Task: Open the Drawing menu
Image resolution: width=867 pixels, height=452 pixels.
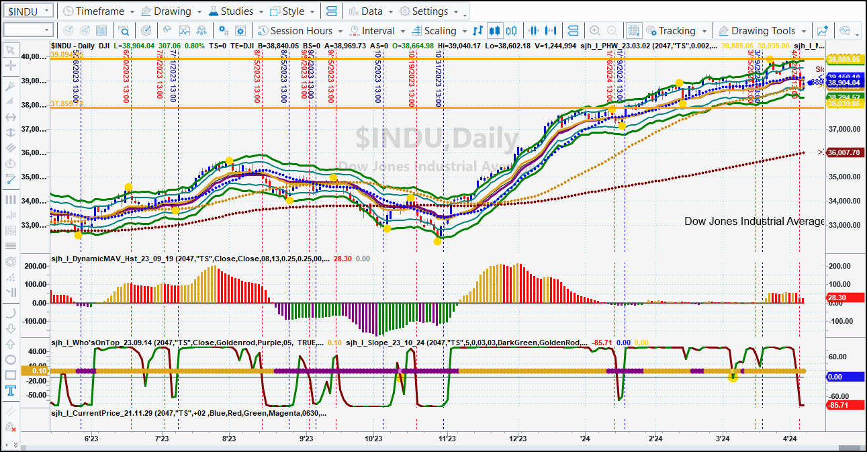Action: [x=171, y=11]
